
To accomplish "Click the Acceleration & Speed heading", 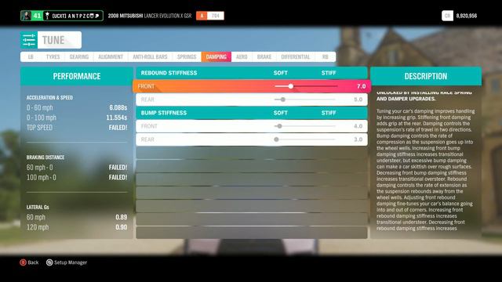I will [x=49, y=97].
